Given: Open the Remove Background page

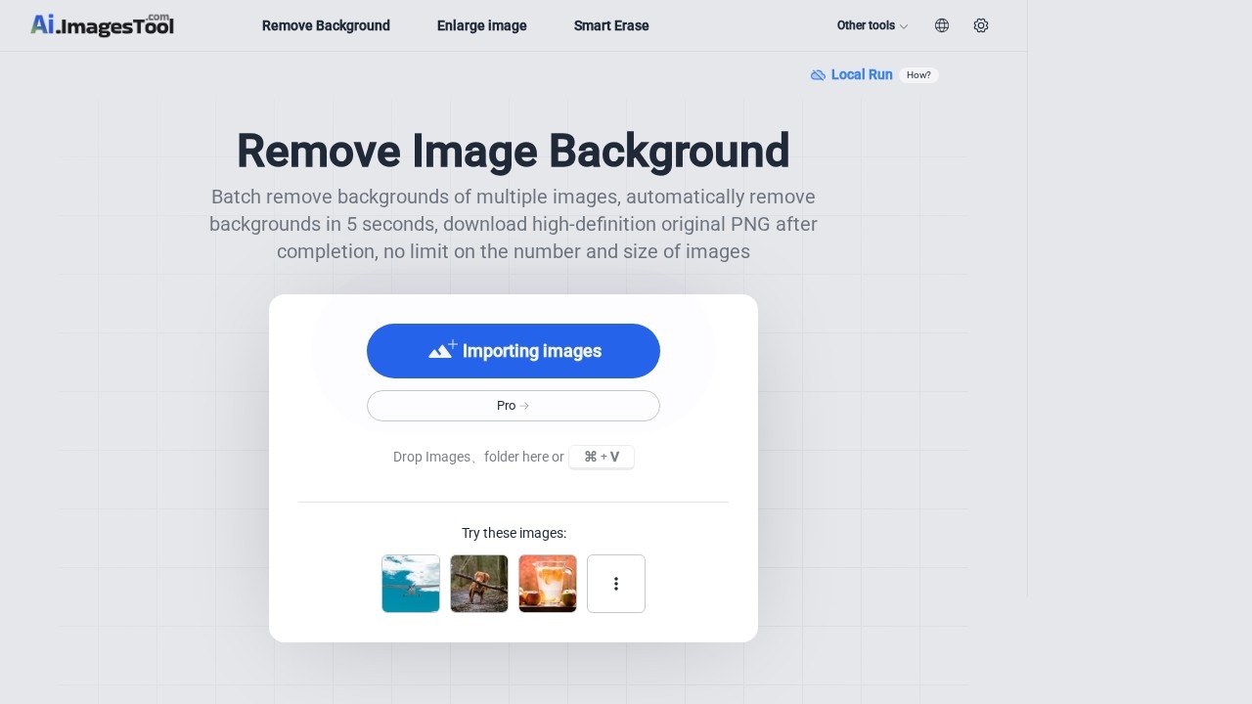Looking at the screenshot, I should coord(326,25).
